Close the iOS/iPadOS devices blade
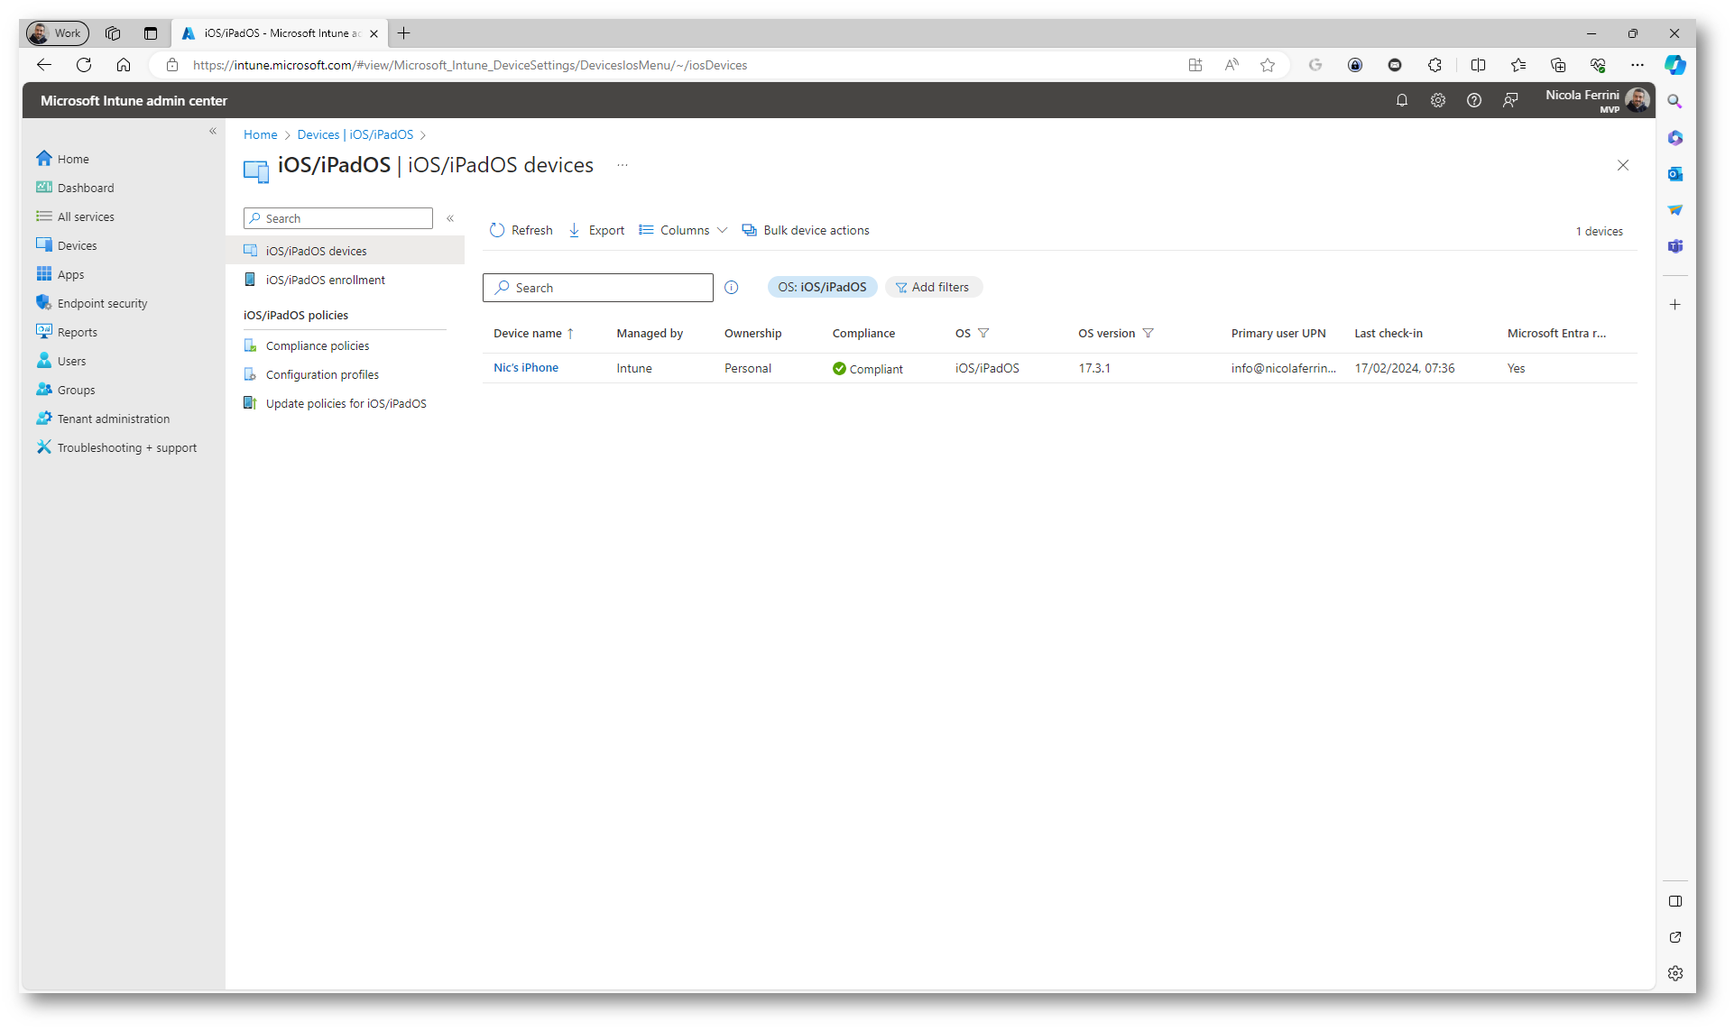 (x=1623, y=165)
